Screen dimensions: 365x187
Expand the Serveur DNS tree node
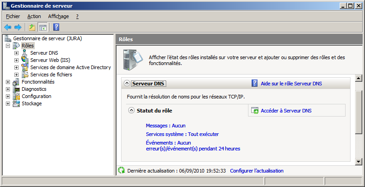click(16, 53)
